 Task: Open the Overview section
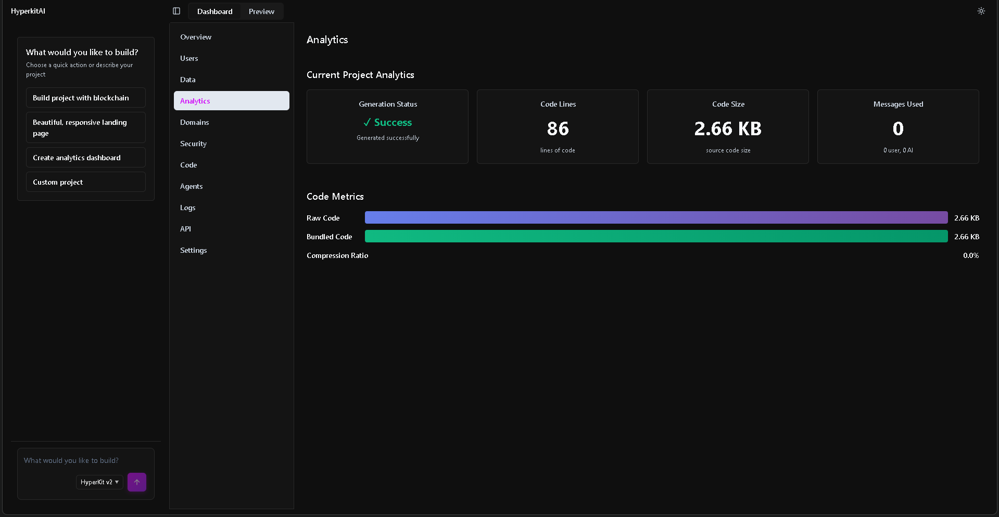tap(196, 37)
